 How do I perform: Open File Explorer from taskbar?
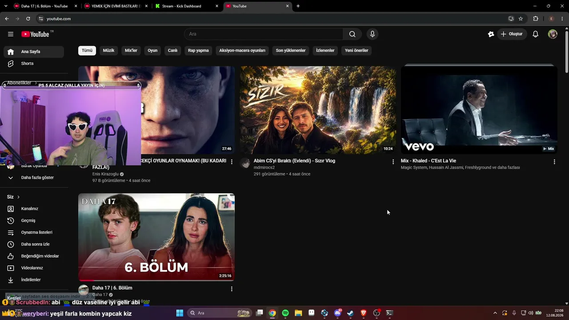pyautogui.click(x=298, y=313)
